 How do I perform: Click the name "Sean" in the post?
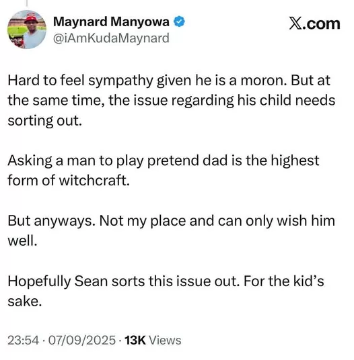click(x=91, y=281)
